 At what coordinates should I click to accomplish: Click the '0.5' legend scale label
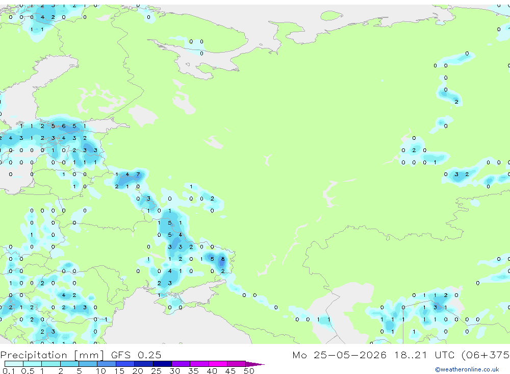point(28,371)
